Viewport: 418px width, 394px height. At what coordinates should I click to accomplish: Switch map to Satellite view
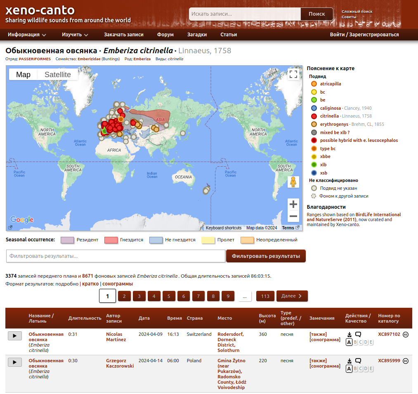coord(58,74)
